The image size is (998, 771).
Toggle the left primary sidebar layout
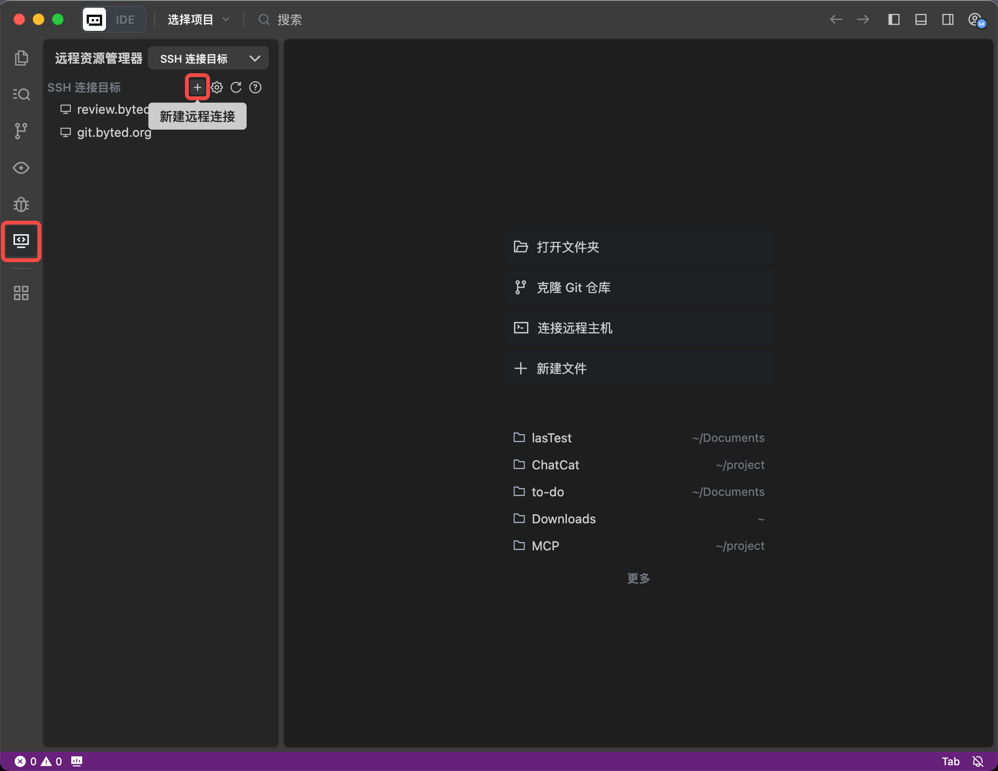click(894, 19)
